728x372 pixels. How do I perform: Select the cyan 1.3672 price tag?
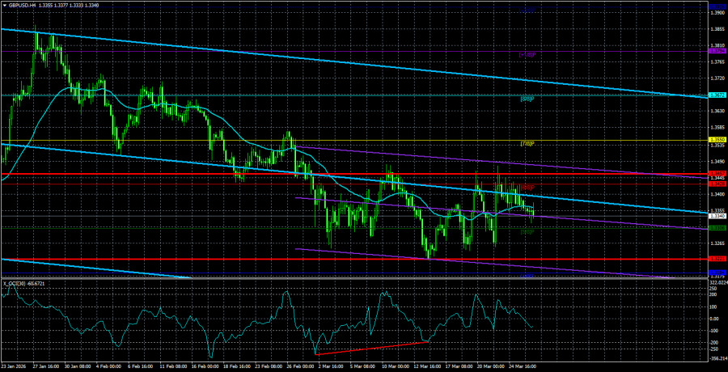pyautogui.click(x=717, y=95)
